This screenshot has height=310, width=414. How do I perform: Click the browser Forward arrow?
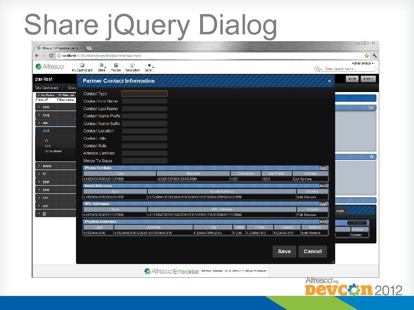pos(44,56)
